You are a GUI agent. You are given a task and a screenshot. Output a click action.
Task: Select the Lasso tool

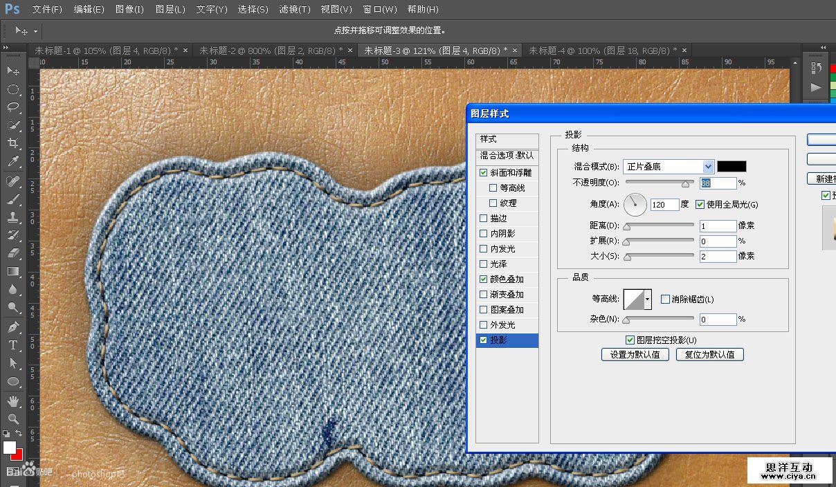[x=13, y=107]
